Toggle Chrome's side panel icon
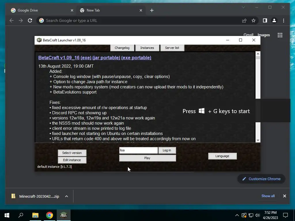The width and height of the screenshot is (295, 221). coord(265,20)
